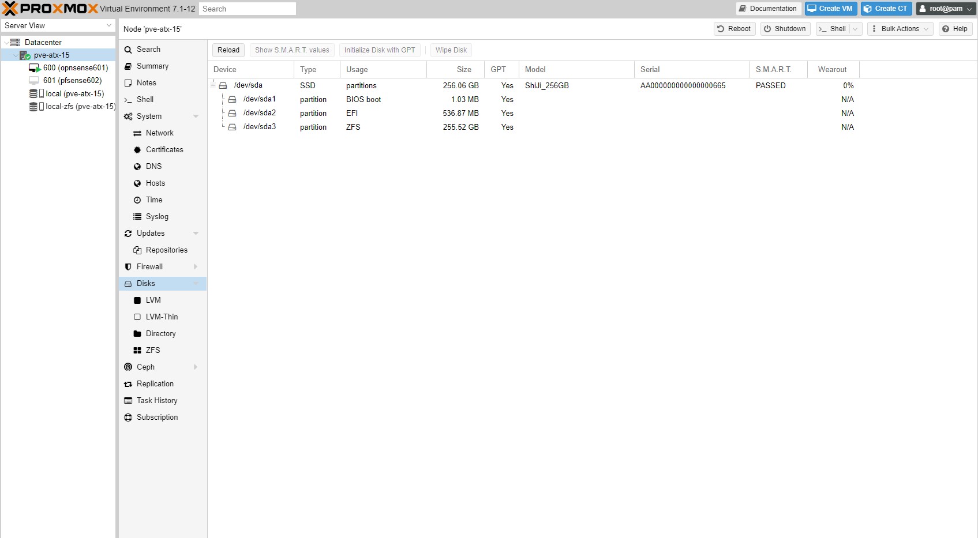
Task: Click the LVM square icon
Action: [x=137, y=300]
